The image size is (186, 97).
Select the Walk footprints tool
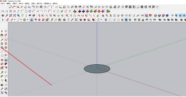pyautogui.click(x=34, y=15)
